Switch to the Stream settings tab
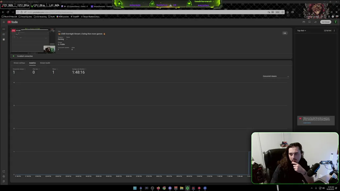The width and height of the screenshot is (340, 191). 19,63
